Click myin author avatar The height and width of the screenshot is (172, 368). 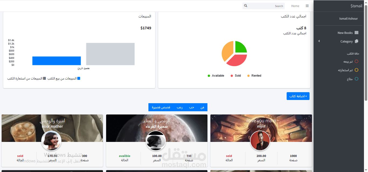click(260, 141)
